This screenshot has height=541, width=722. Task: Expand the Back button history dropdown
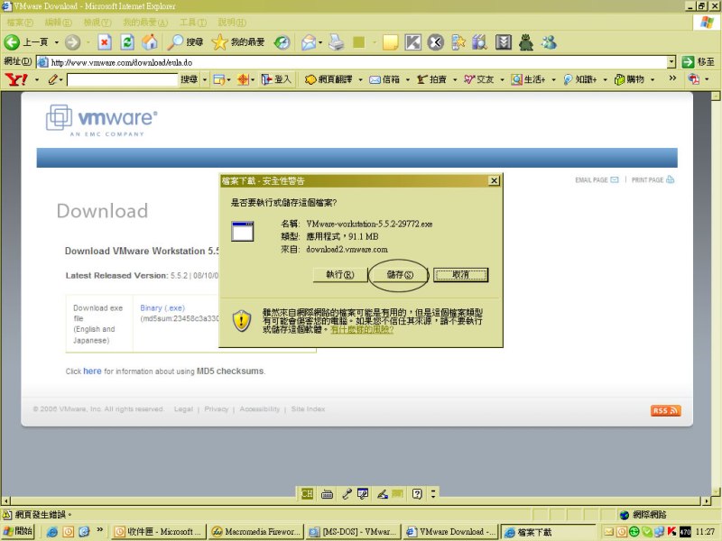(x=57, y=42)
